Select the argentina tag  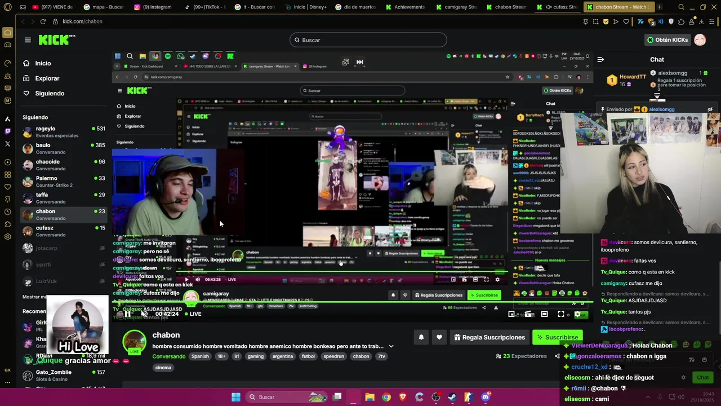(283, 356)
